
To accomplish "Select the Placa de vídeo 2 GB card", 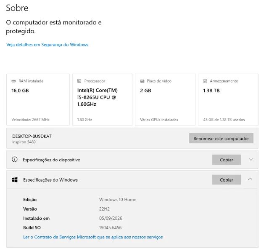I will tap(165, 100).
